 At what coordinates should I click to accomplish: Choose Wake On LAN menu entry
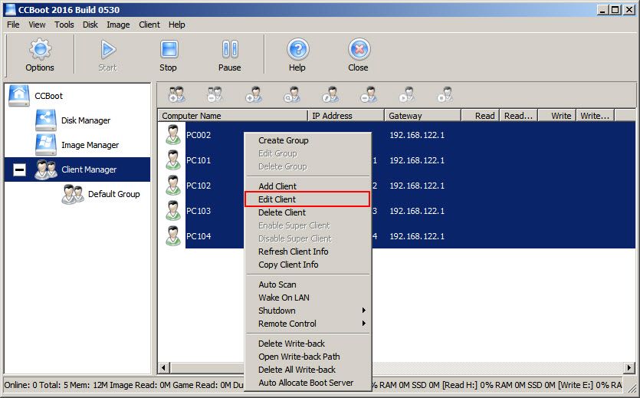click(308, 298)
